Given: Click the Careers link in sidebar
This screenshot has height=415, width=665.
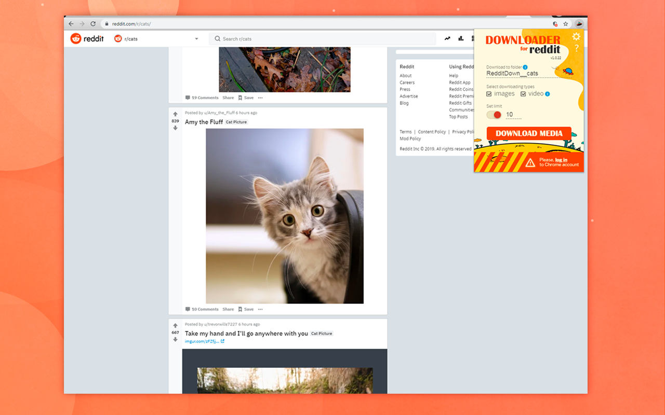Looking at the screenshot, I should coord(407,82).
